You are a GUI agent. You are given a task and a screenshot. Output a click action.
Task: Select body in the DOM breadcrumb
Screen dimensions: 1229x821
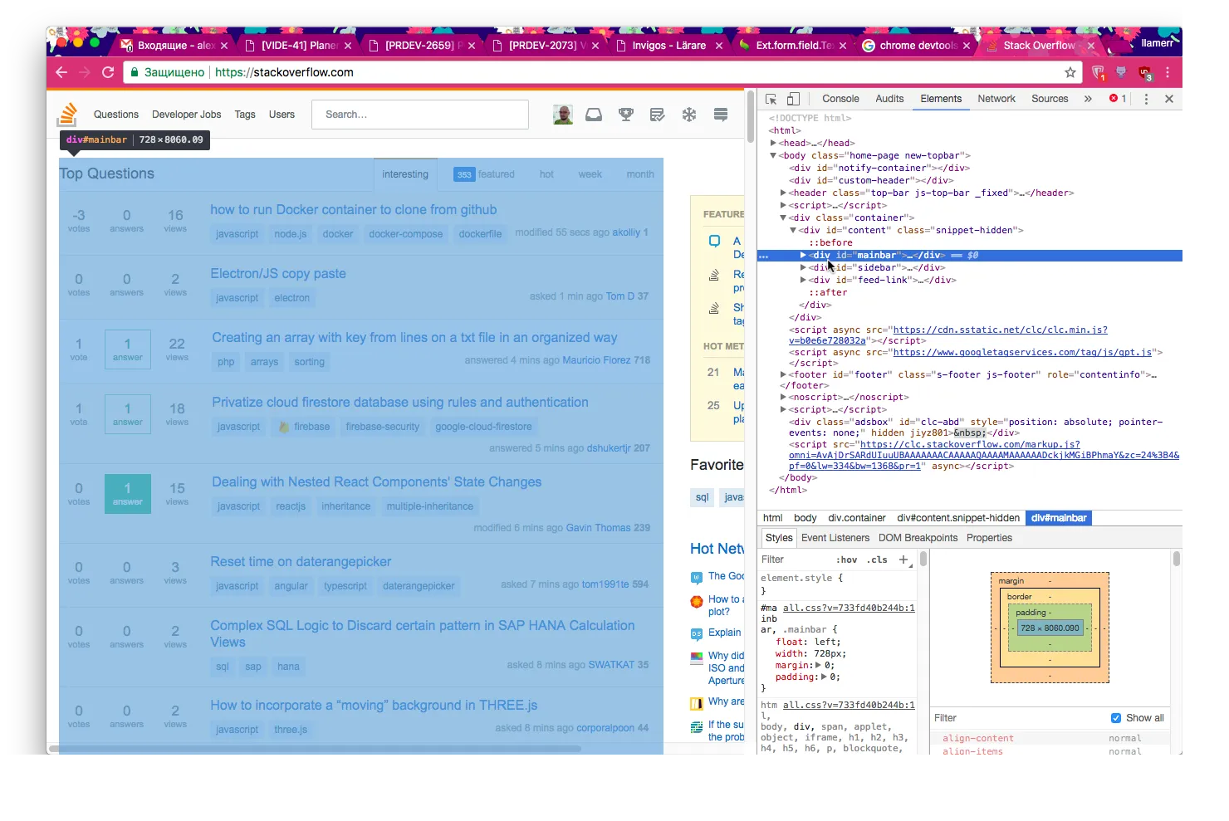805,518
